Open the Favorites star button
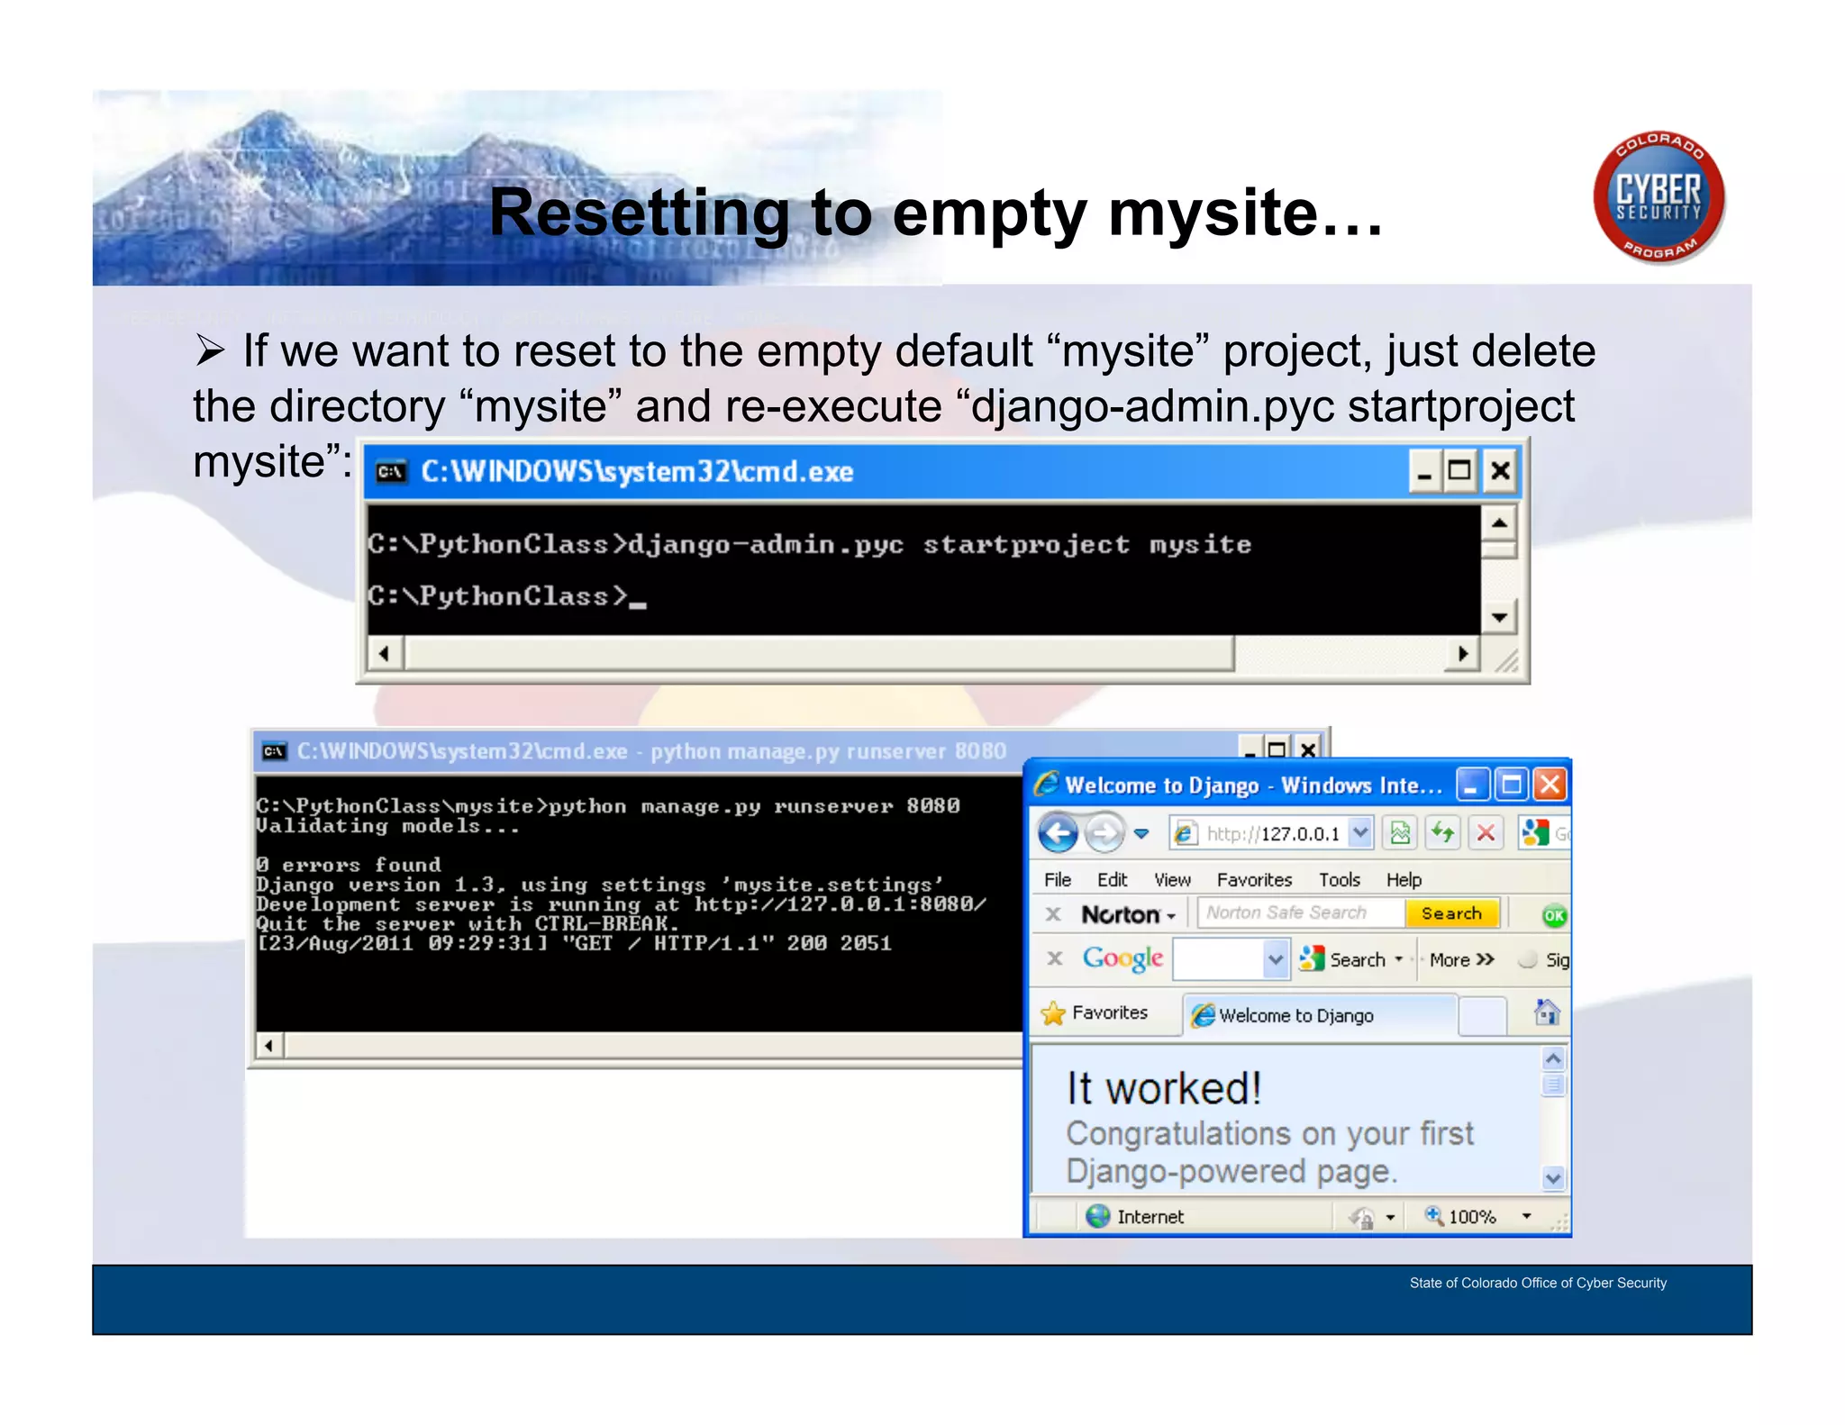 click(1095, 1013)
